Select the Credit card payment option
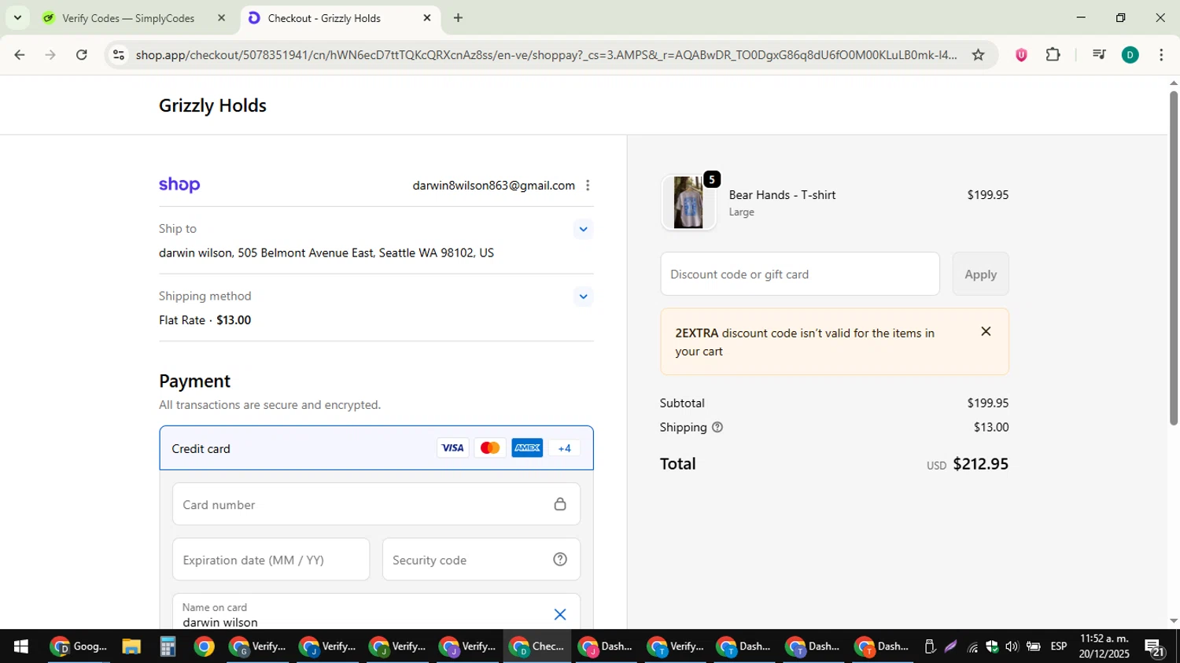 [x=376, y=448]
